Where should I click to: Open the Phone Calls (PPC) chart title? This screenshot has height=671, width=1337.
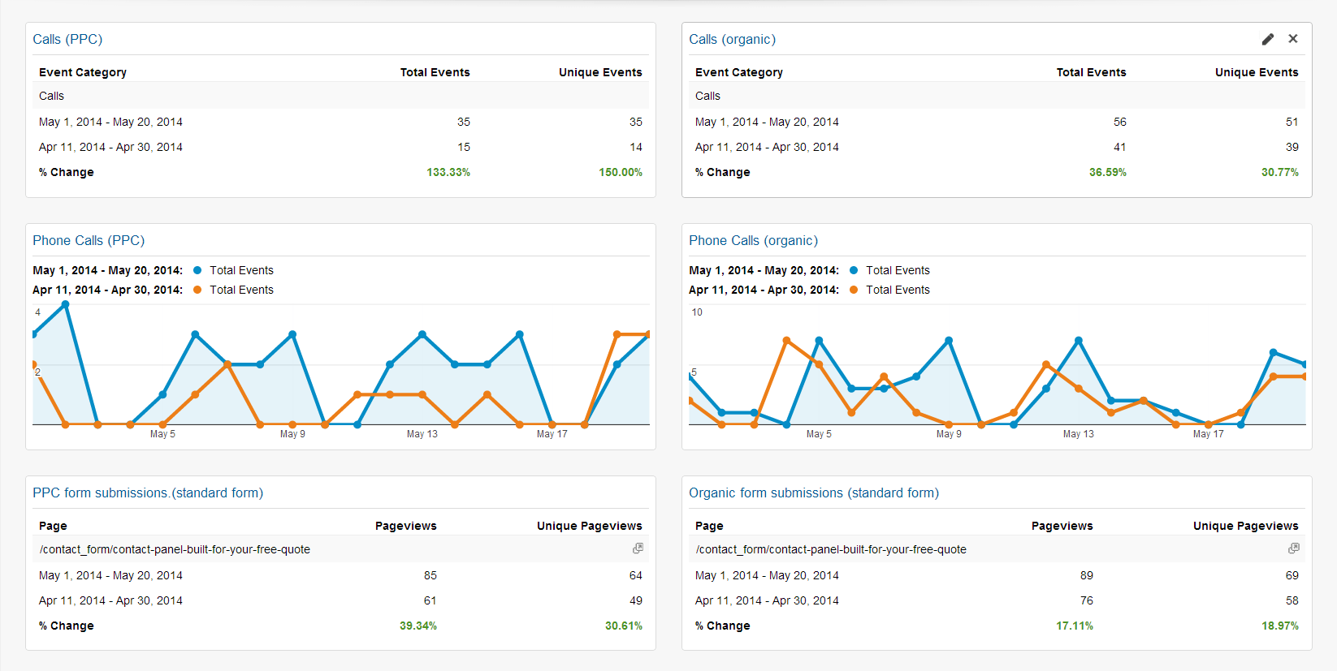pos(89,240)
